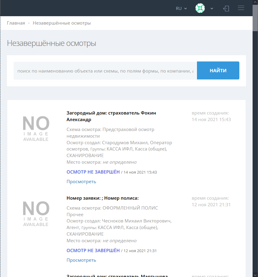Open the hamburger menu icon
Viewport: 258px width, 277px height.
click(x=241, y=8)
